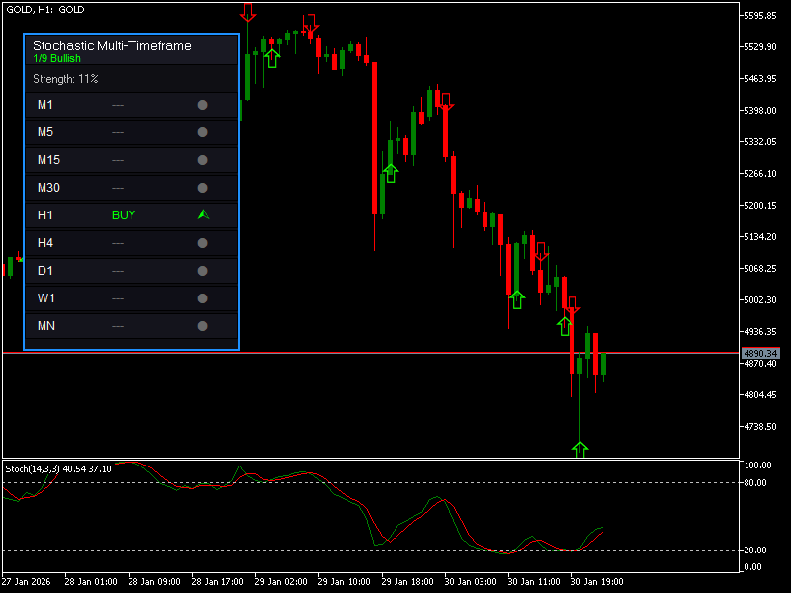Click the 5595.85 price axis label
791x593 pixels.
click(760, 16)
